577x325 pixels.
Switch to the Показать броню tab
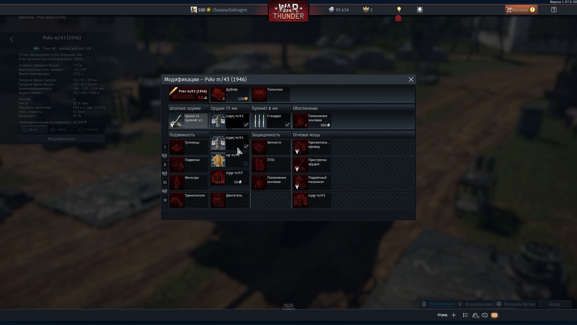click(516, 304)
